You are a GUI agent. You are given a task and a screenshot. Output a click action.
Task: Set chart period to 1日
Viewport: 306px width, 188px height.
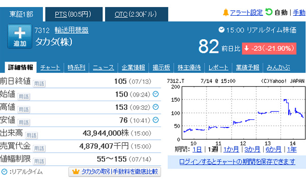(197, 149)
